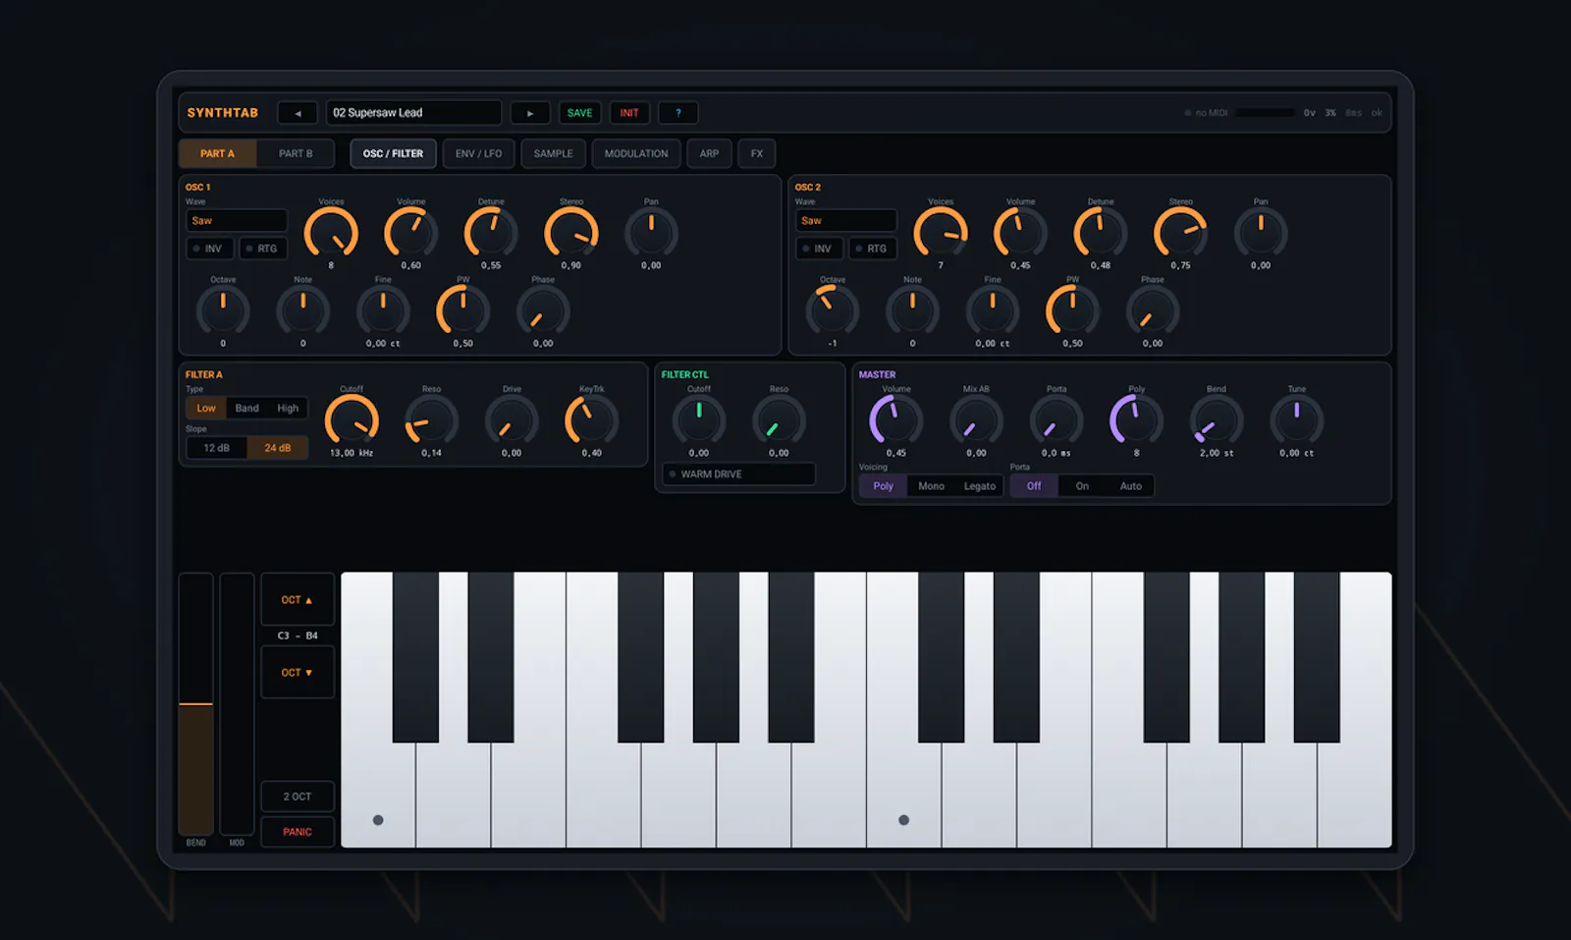The image size is (1571, 940).
Task: Click the Master Mix AB knob
Action: click(976, 421)
